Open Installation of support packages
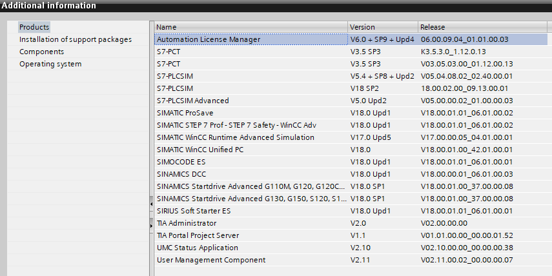 point(76,39)
